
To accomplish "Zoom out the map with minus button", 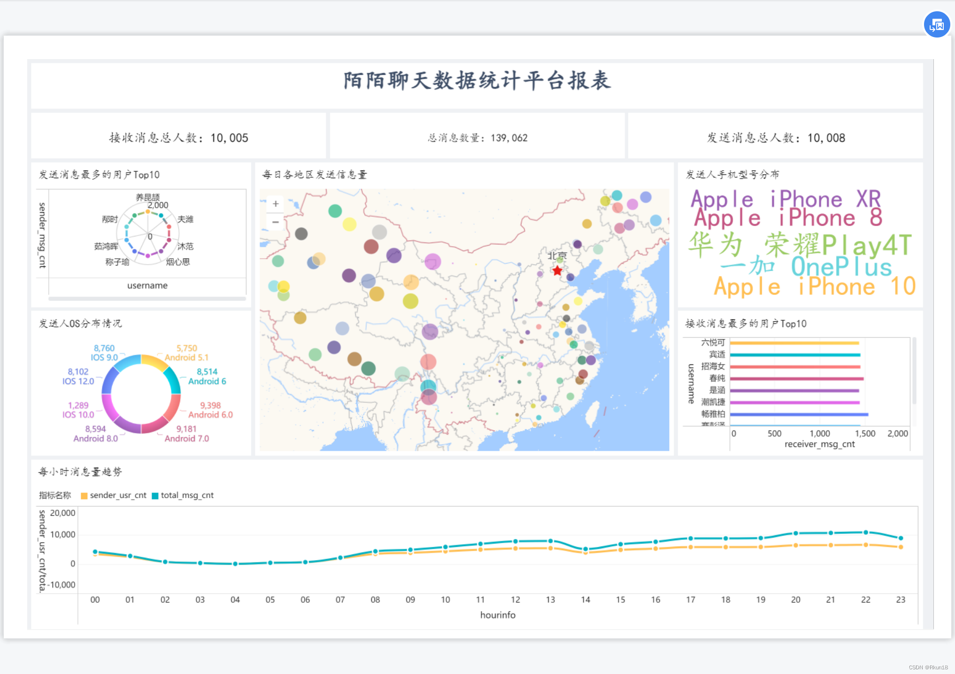I will [276, 222].
